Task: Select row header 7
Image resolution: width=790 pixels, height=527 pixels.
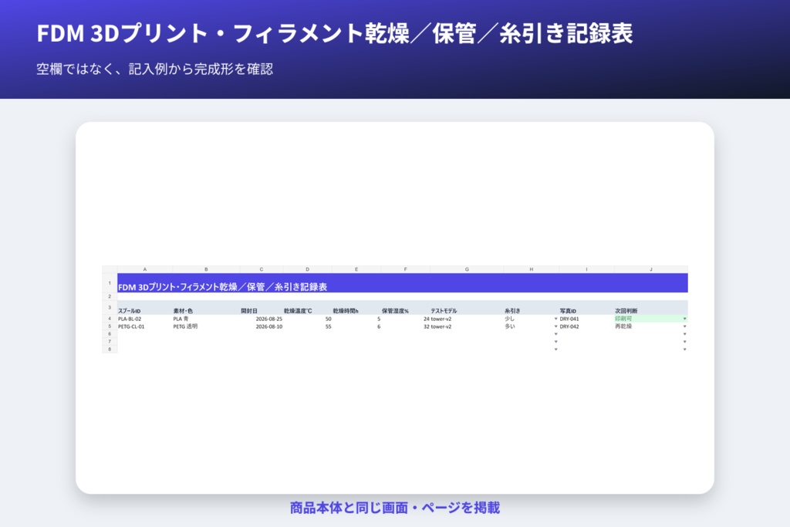Action: point(110,342)
